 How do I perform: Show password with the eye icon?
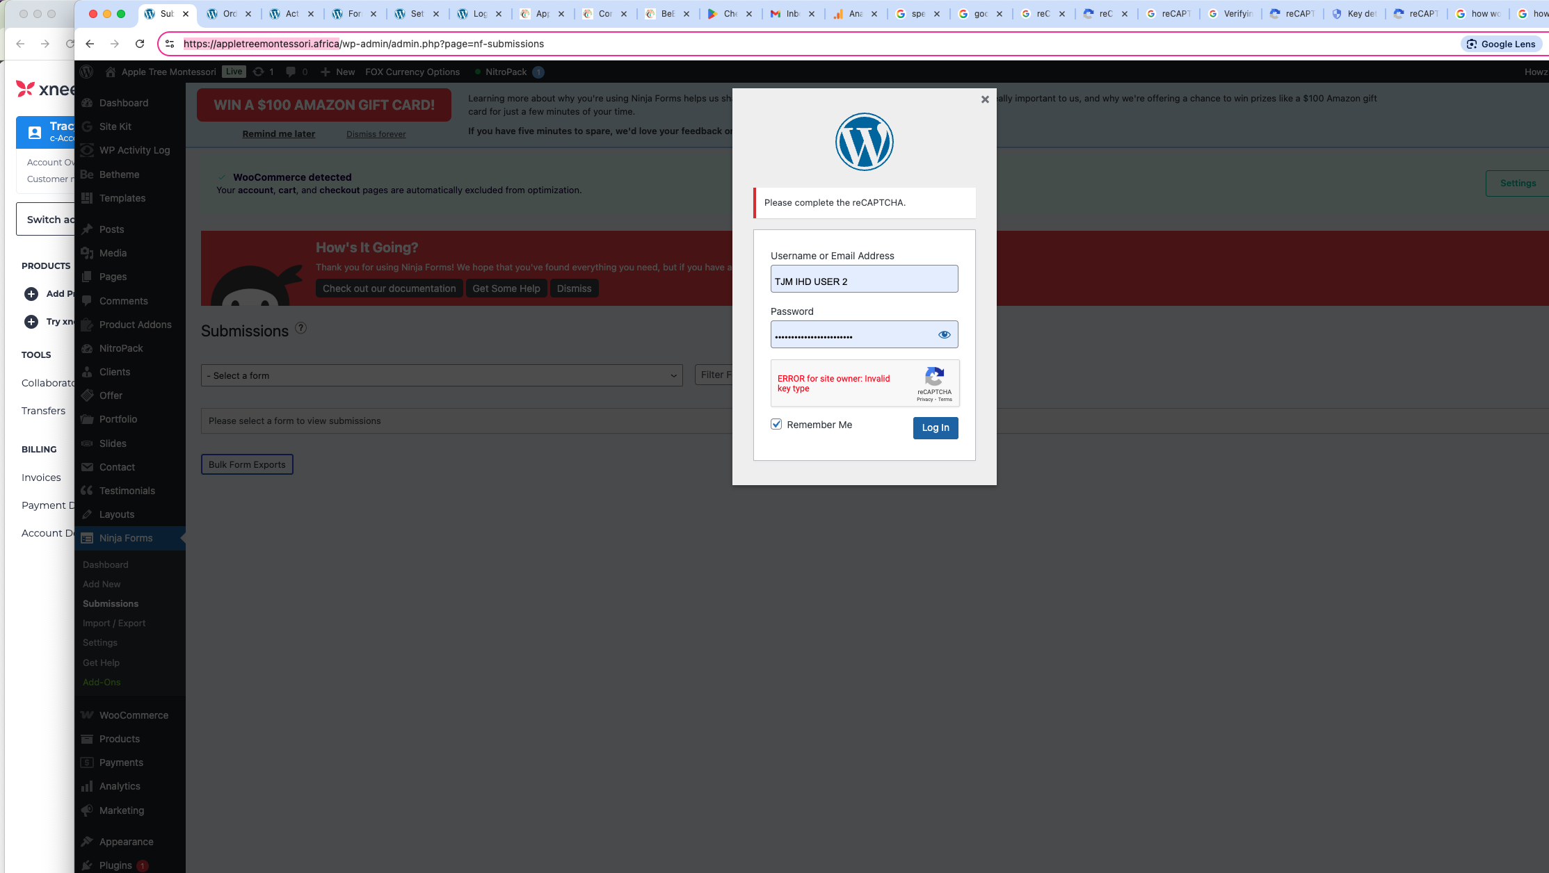pos(944,334)
